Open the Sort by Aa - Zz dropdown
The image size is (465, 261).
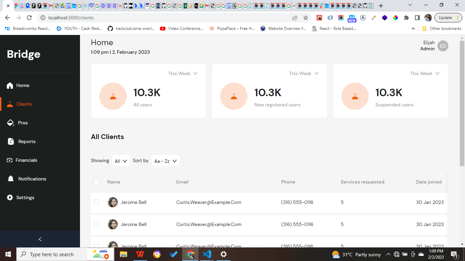pyautogui.click(x=165, y=161)
